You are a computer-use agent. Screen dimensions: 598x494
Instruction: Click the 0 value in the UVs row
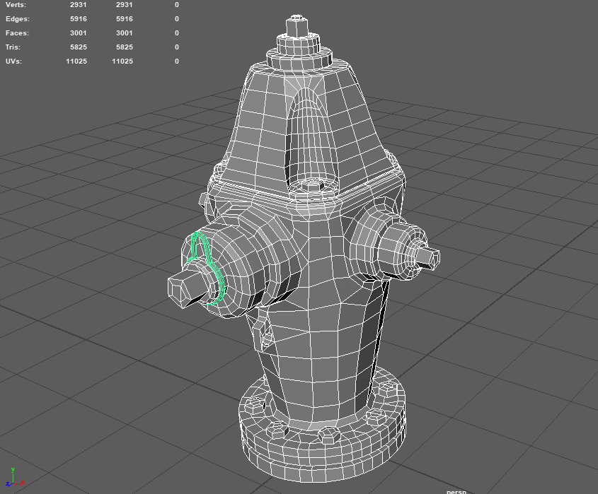click(177, 61)
